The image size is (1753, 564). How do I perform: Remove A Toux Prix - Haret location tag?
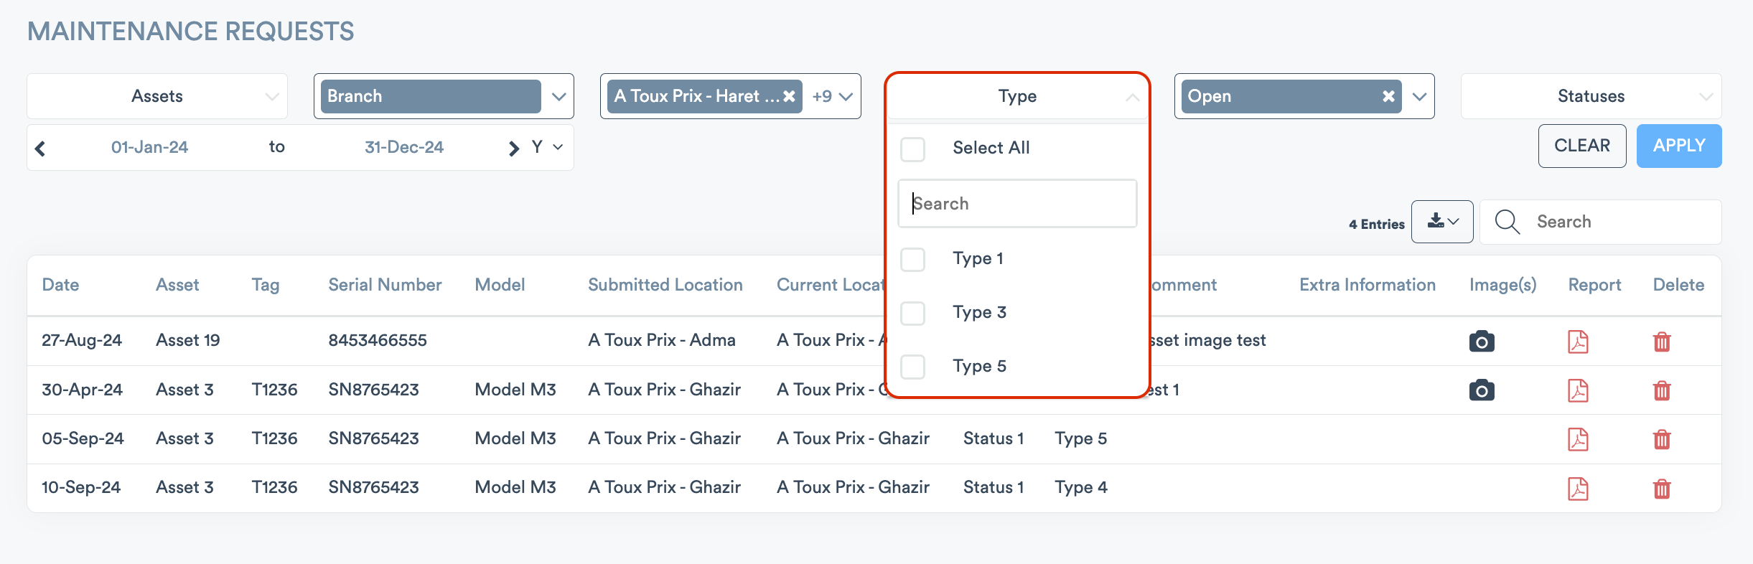[789, 96]
